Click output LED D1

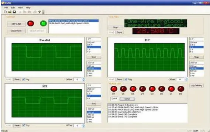pos(171,89)
